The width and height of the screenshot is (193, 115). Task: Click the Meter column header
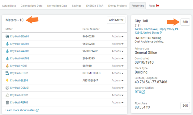pos(9,29)
